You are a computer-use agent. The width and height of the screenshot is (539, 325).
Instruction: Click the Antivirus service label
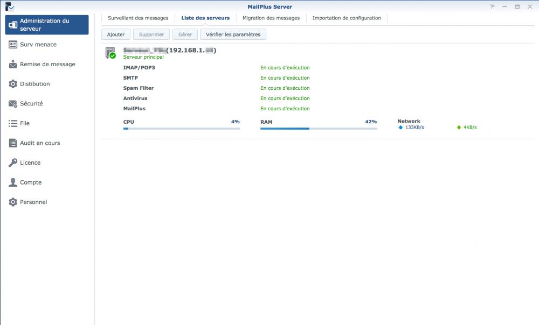(135, 98)
